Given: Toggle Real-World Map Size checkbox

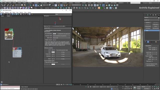Looking at the screenshot, I should (x=146, y=65).
